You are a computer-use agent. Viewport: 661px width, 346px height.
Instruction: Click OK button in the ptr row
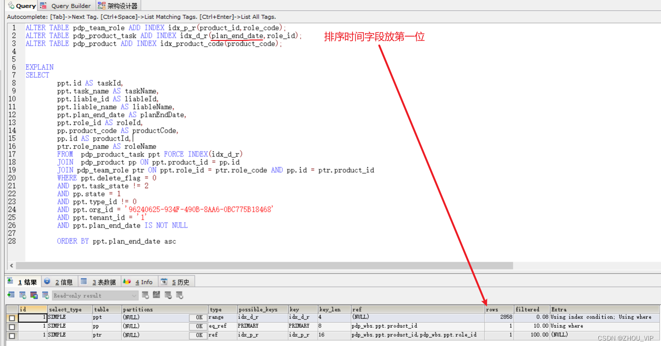pos(198,336)
